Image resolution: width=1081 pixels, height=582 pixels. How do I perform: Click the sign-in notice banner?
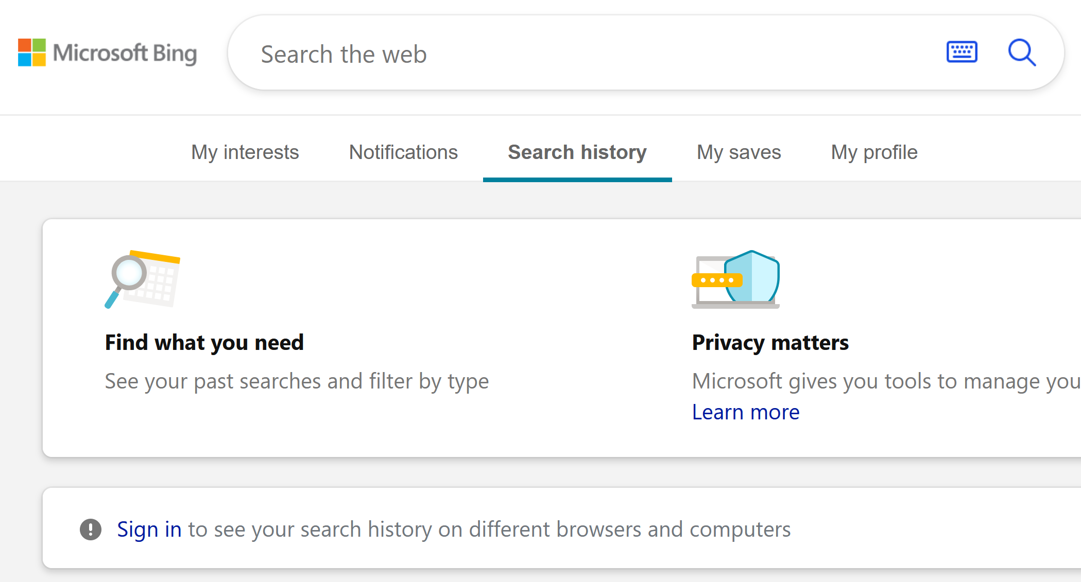tap(540, 528)
